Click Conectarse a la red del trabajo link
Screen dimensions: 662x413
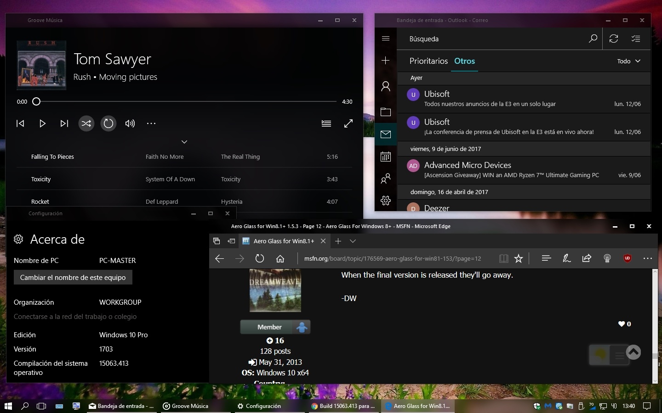(75, 317)
